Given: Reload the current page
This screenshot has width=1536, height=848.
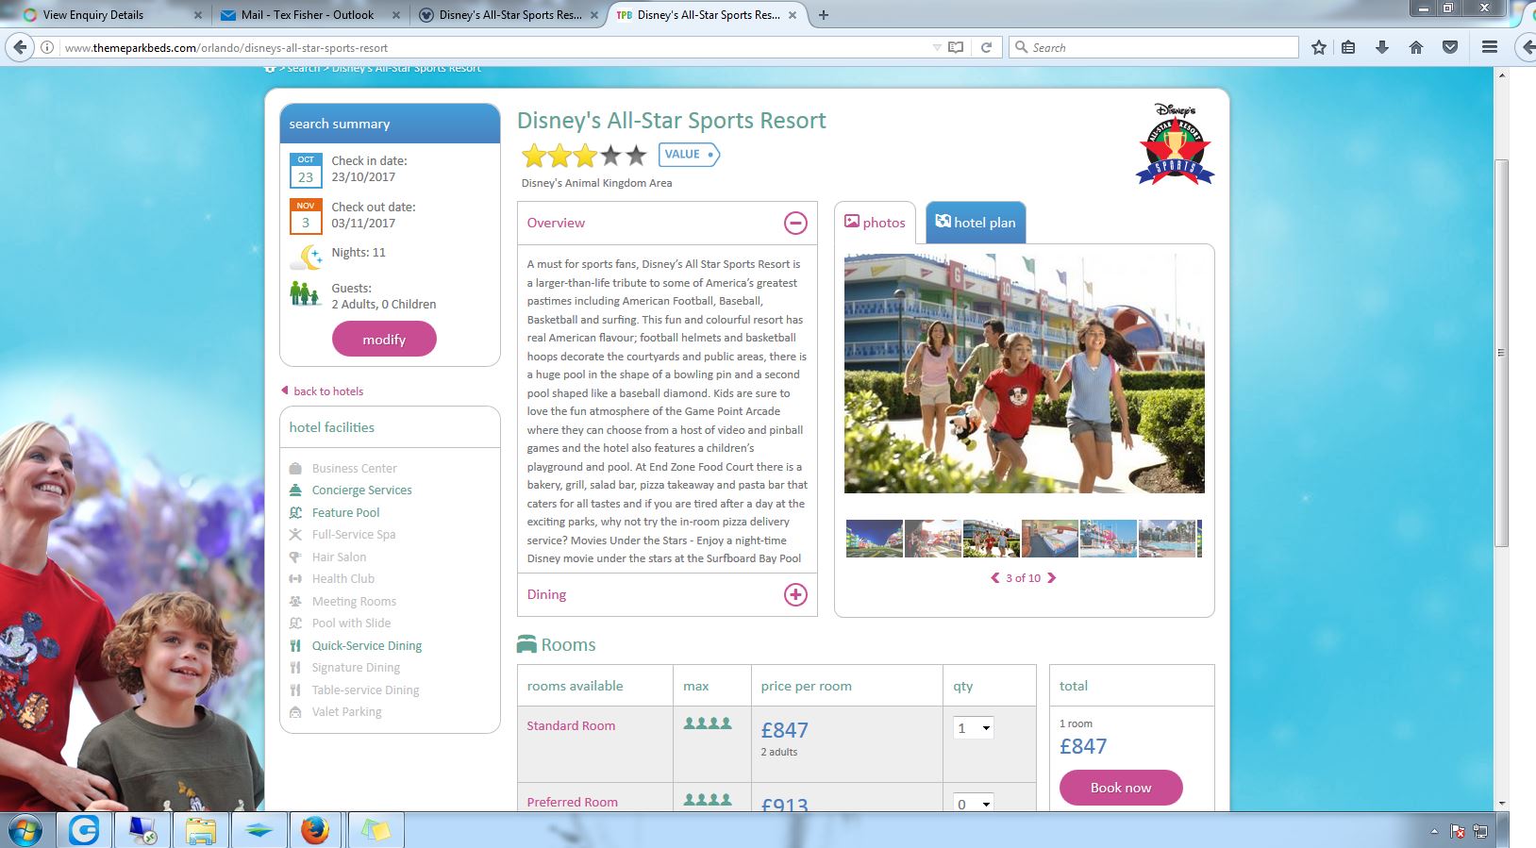Looking at the screenshot, I should [x=986, y=47].
